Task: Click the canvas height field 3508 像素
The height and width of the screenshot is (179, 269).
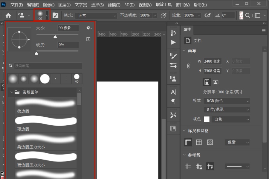Action: click(x=213, y=71)
